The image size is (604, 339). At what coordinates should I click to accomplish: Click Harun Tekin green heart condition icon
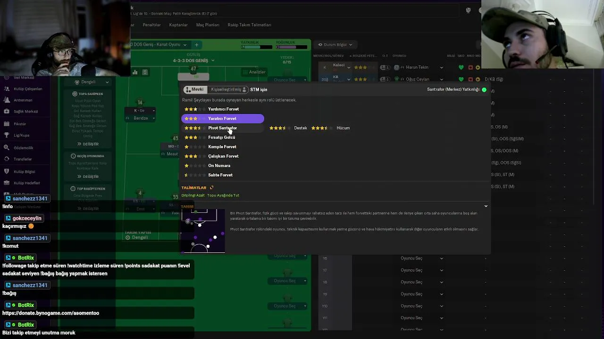(x=461, y=67)
